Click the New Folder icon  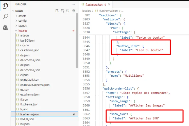coord(62,11)
